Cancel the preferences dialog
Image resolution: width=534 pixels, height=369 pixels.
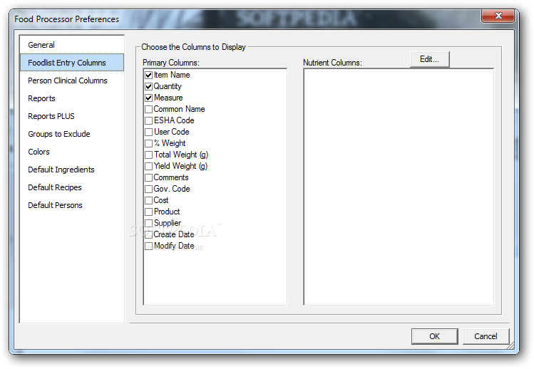click(x=486, y=336)
